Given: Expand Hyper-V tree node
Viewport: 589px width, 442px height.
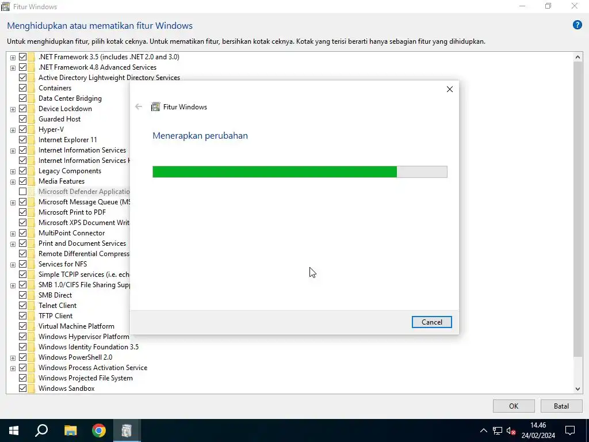Looking at the screenshot, I should click(x=13, y=130).
